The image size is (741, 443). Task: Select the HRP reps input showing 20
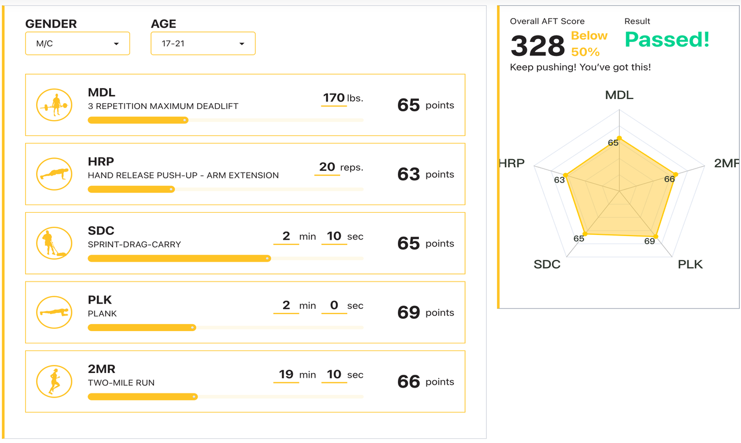(327, 167)
